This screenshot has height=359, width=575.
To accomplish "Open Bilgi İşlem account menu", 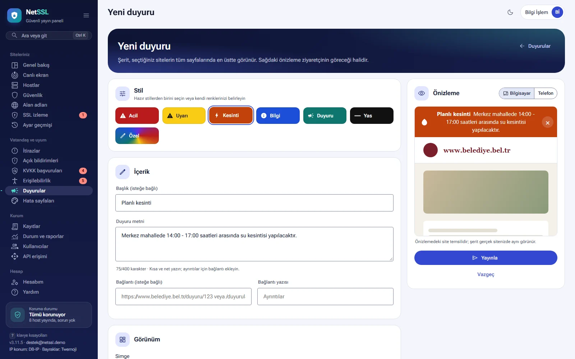I will tap(542, 12).
